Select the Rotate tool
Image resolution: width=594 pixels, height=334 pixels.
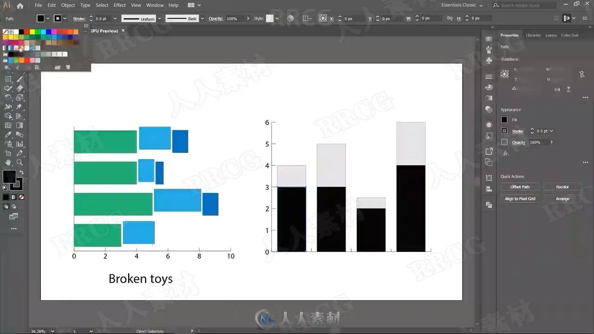click(8, 97)
